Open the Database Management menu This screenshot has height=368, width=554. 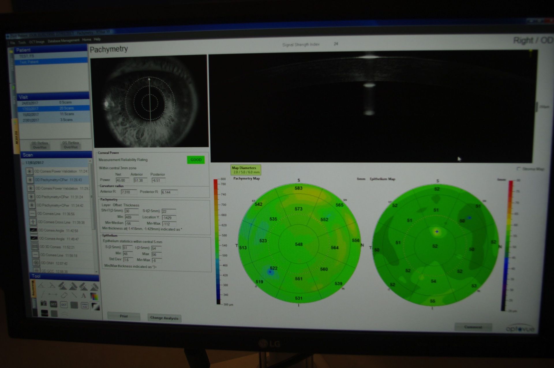coord(63,41)
